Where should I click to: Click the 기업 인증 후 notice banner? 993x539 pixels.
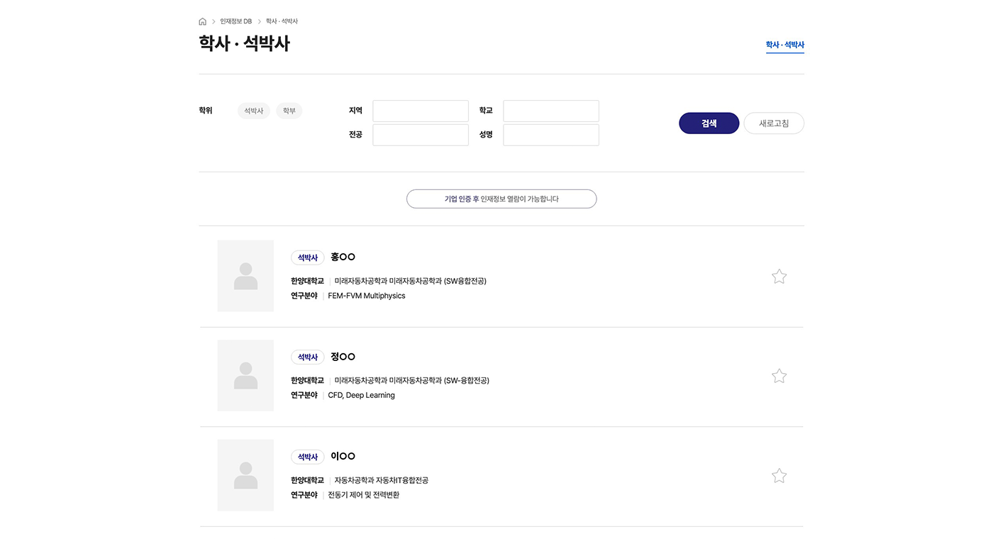pyautogui.click(x=501, y=199)
